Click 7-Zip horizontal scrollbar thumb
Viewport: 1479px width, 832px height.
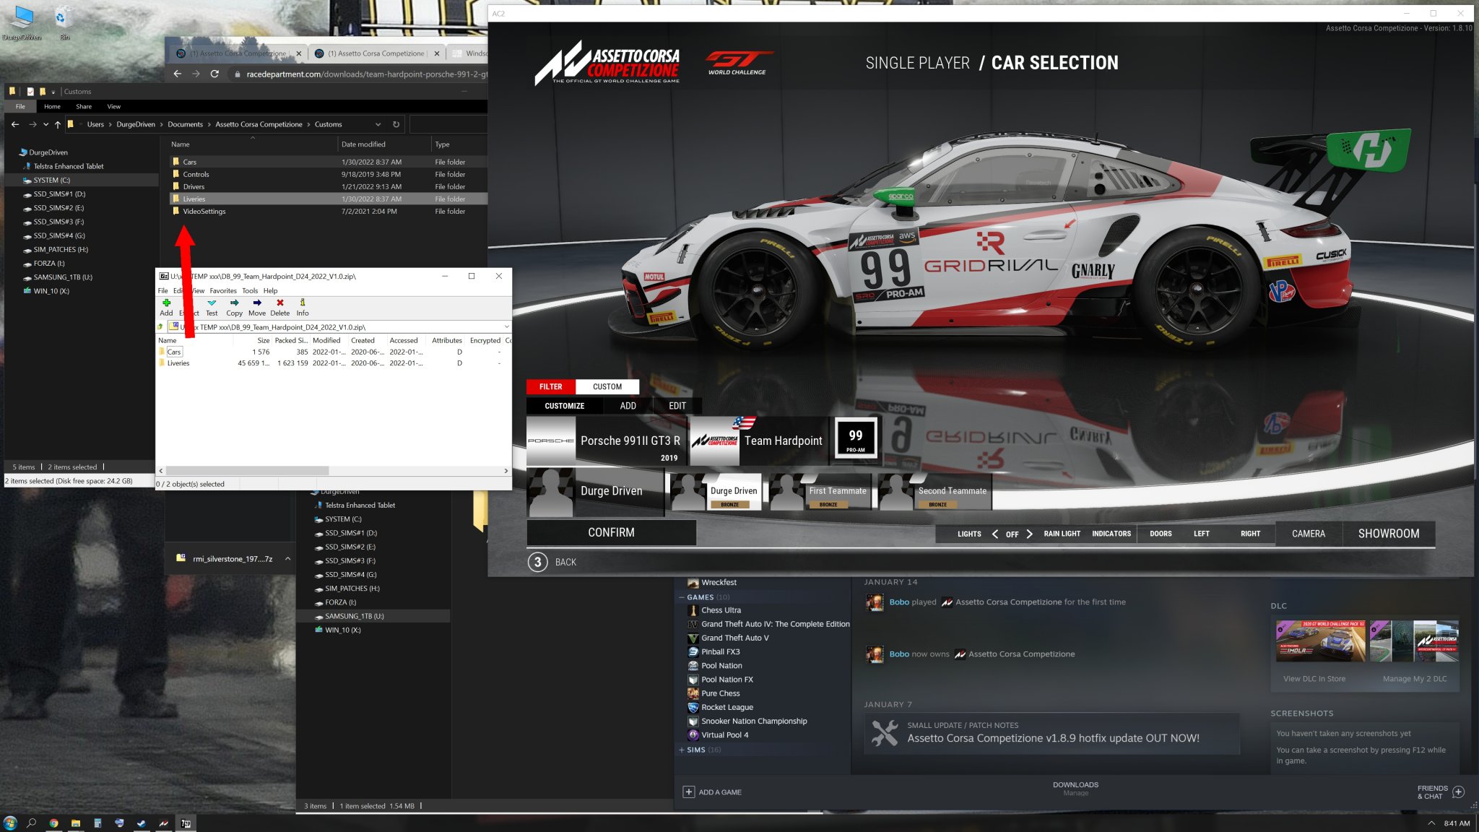coord(247,470)
